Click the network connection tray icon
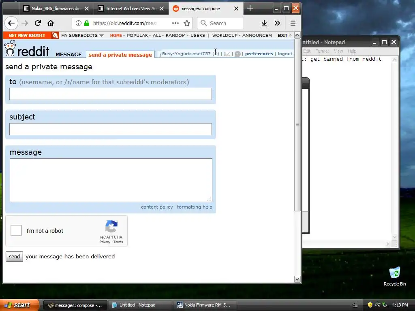The image size is (415, 311). coord(377,305)
